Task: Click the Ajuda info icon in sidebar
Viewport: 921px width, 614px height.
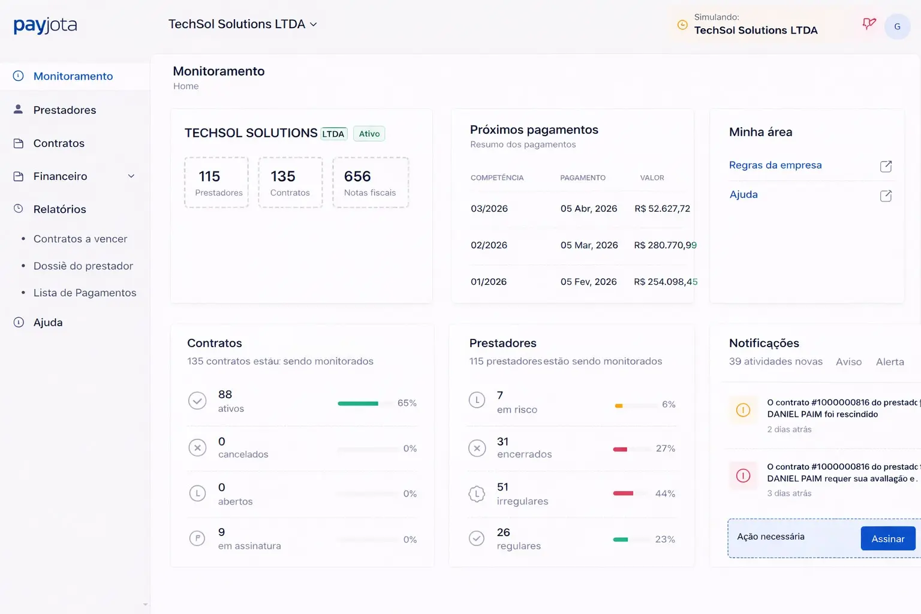Action: 19,323
